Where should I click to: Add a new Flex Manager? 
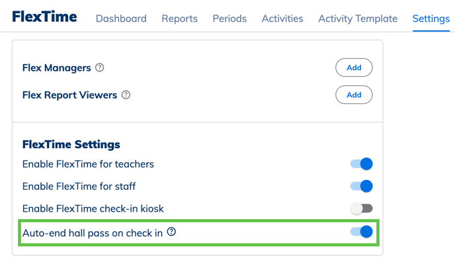(x=354, y=67)
